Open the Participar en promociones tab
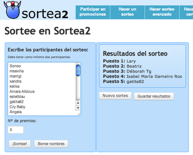Image resolution: width=193 pixels, height=155 pixels. coord(93,12)
